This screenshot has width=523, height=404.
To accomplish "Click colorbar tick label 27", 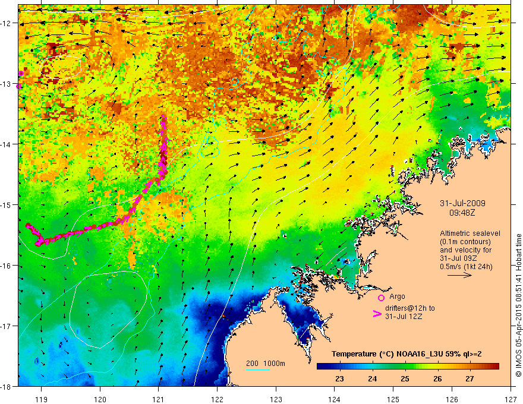I will [x=470, y=378].
